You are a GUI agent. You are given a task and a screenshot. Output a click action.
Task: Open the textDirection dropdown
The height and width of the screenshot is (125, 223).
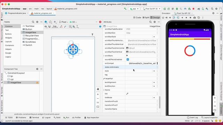(154, 86)
